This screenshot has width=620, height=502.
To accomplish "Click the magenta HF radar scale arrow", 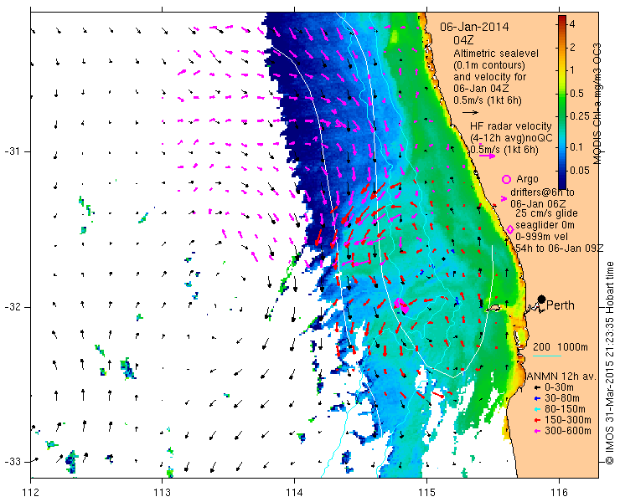I will click(x=487, y=156).
